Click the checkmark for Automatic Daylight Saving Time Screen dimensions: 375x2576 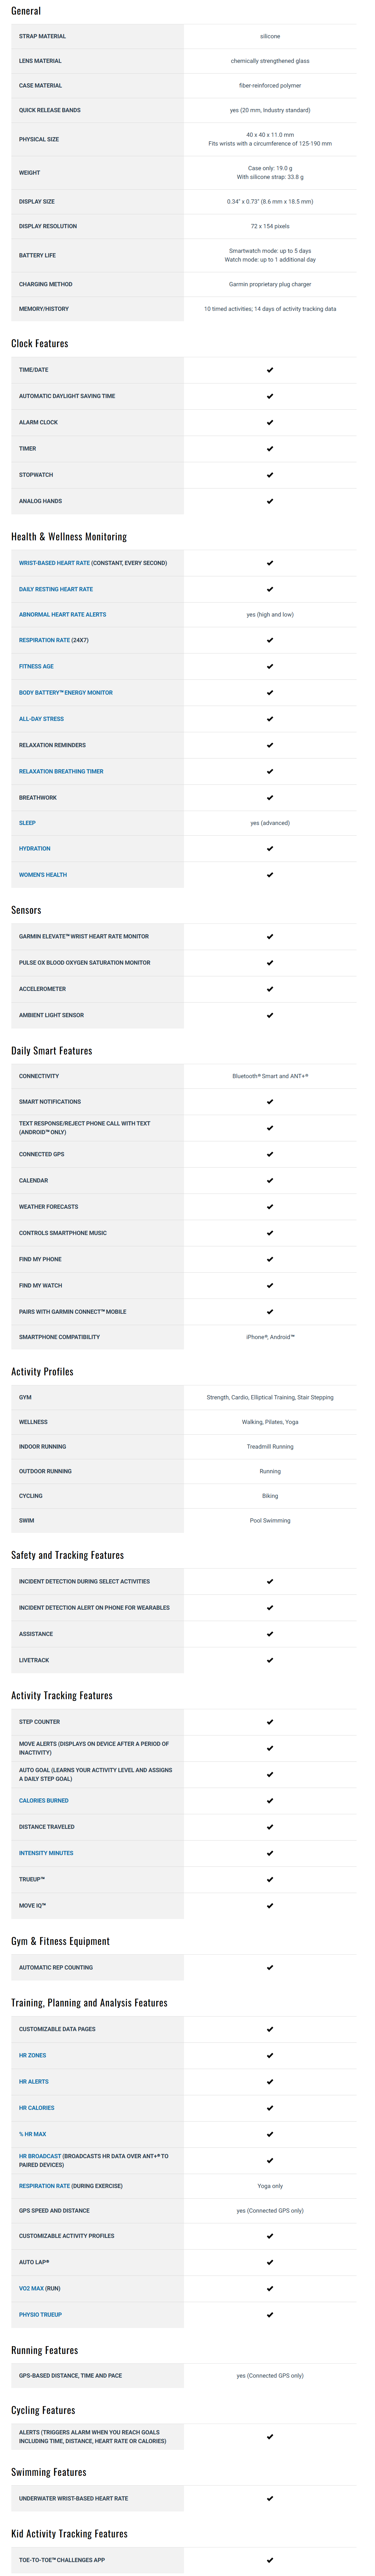point(270,396)
